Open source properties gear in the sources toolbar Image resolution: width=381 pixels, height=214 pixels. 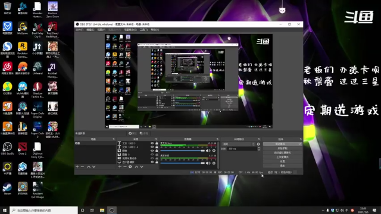(130, 166)
